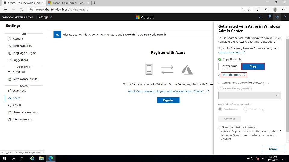Click the disabled Connect button
Image resolution: width=289 pixels, height=162 pixels.
[229, 118]
